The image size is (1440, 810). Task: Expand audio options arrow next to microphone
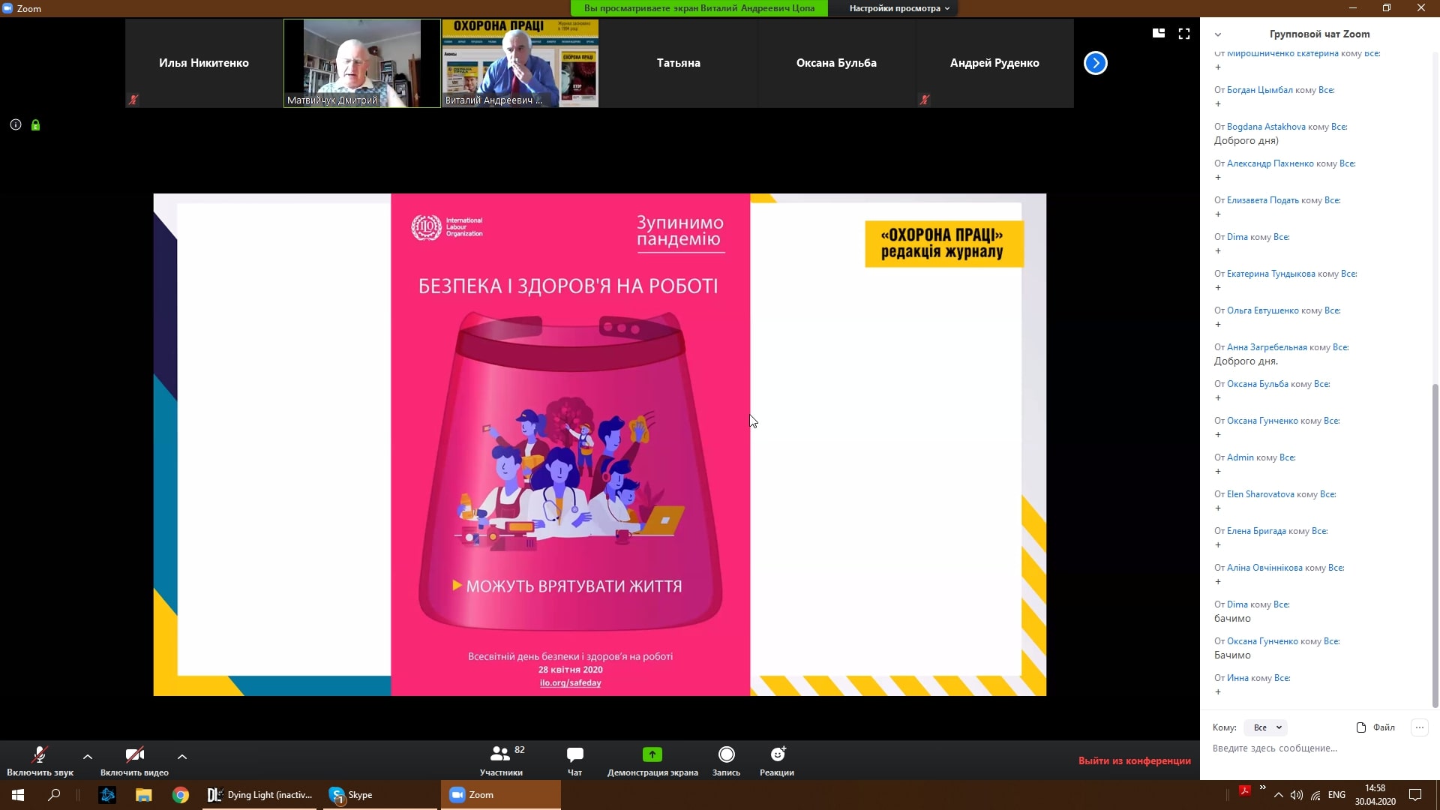point(88,757)
